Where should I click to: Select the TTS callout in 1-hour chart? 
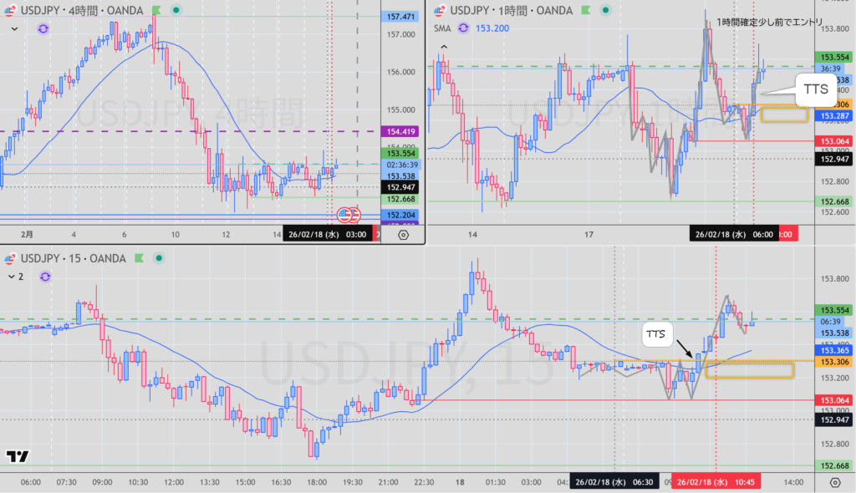817,88
